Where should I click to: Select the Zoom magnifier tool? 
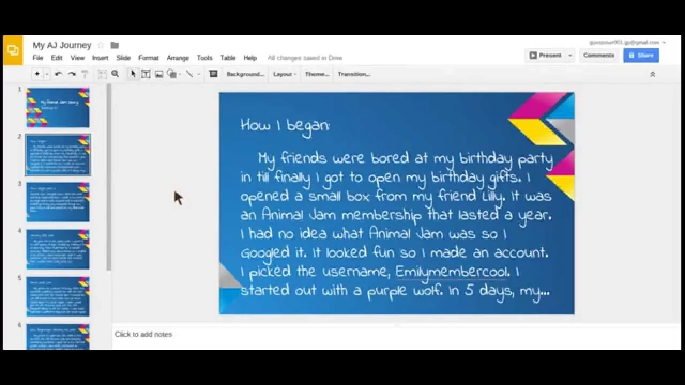point(115,74)
